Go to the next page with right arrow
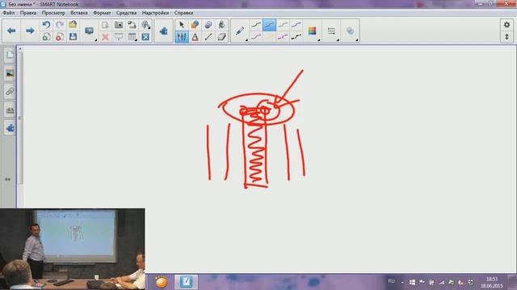 (30, 31)
